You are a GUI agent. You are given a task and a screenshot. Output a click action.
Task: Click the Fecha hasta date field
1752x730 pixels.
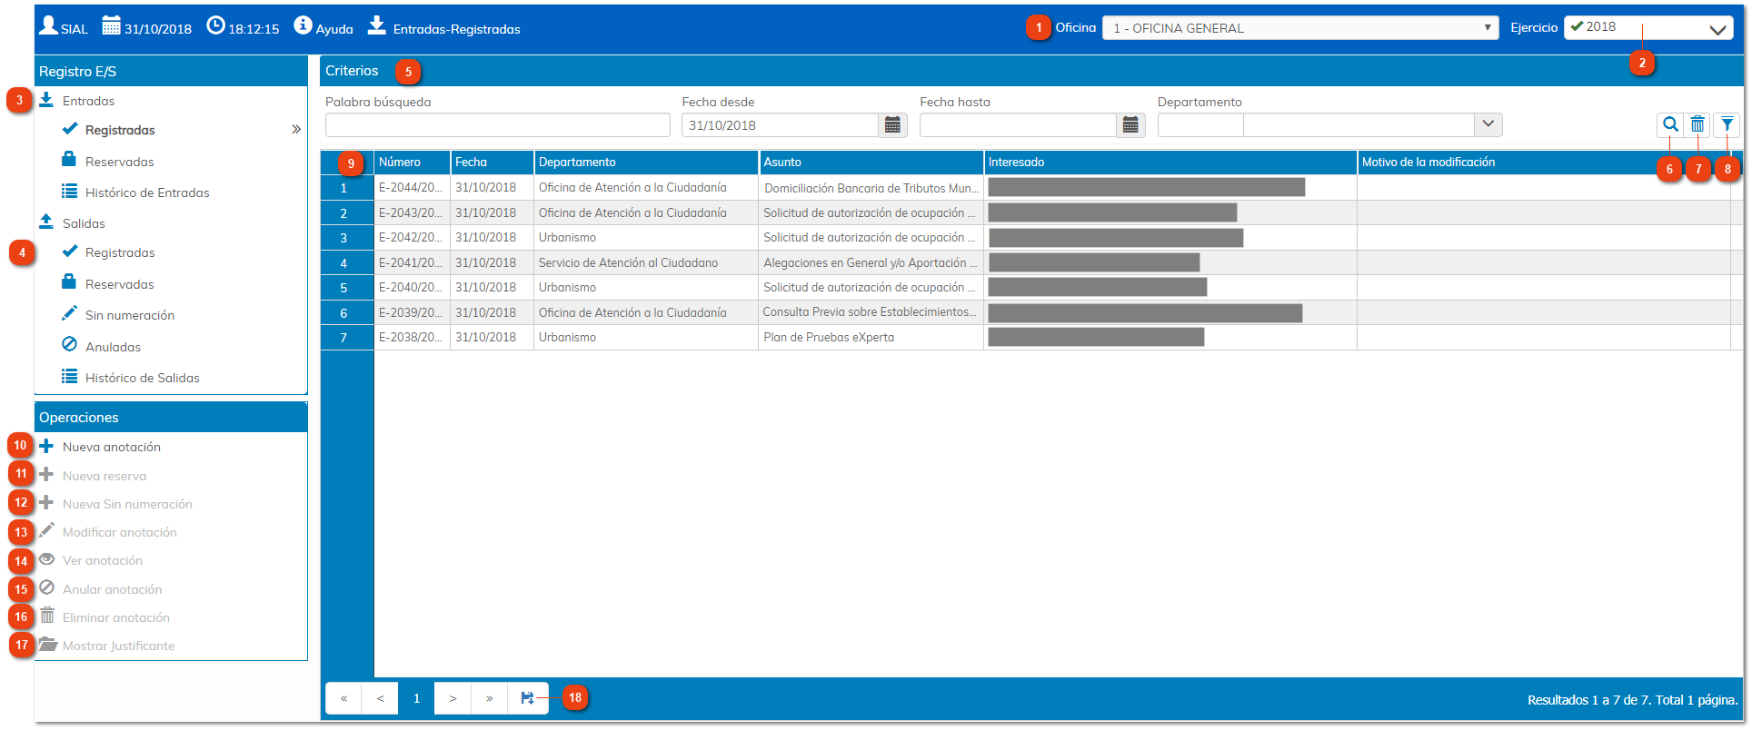pos(1019,125)
